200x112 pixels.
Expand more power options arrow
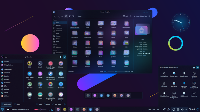tap(64, 104)
